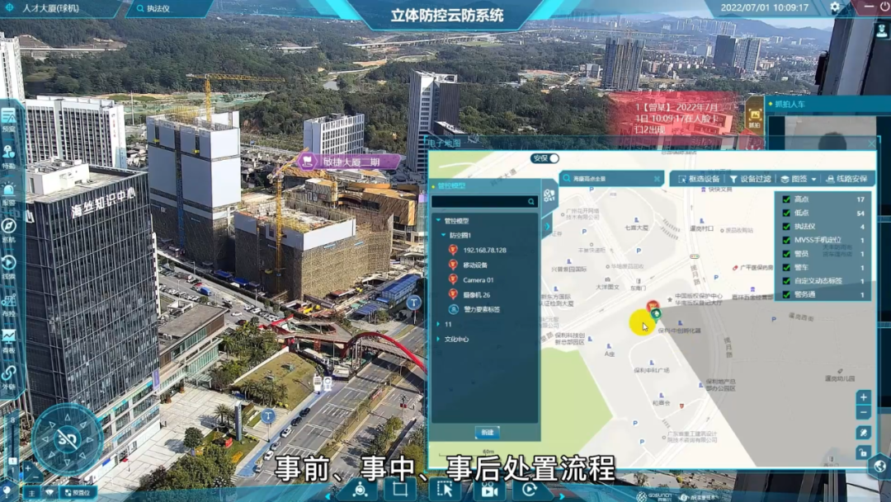
Task: Select the 执法仪 tab at the top
Action: [160, 9]
